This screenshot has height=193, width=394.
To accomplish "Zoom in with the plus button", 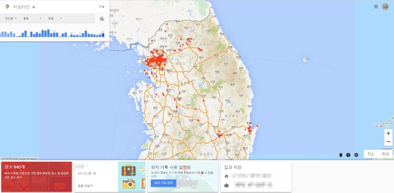I will pyautogui.click(x=388, y=133).
